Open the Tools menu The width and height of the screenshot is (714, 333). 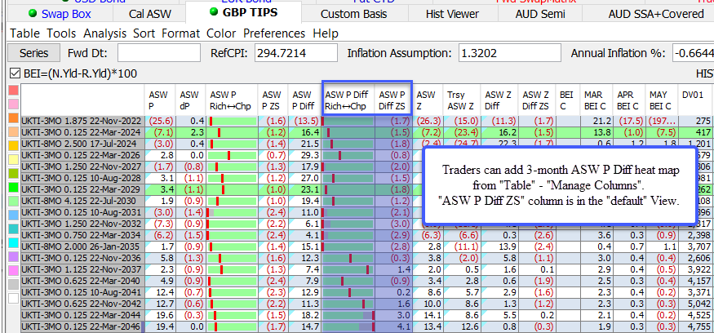(x=61, y=33)
